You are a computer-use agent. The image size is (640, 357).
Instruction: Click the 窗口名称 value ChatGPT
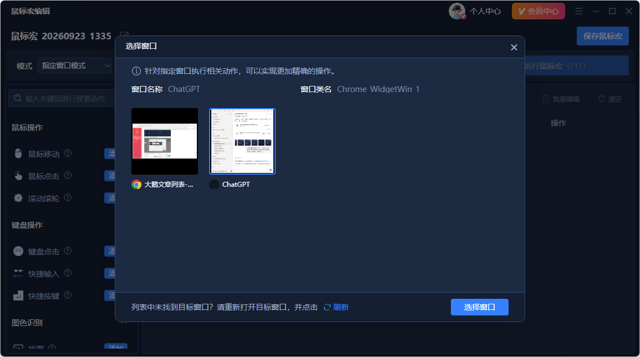pyautogui.click(x=184, y=89)
